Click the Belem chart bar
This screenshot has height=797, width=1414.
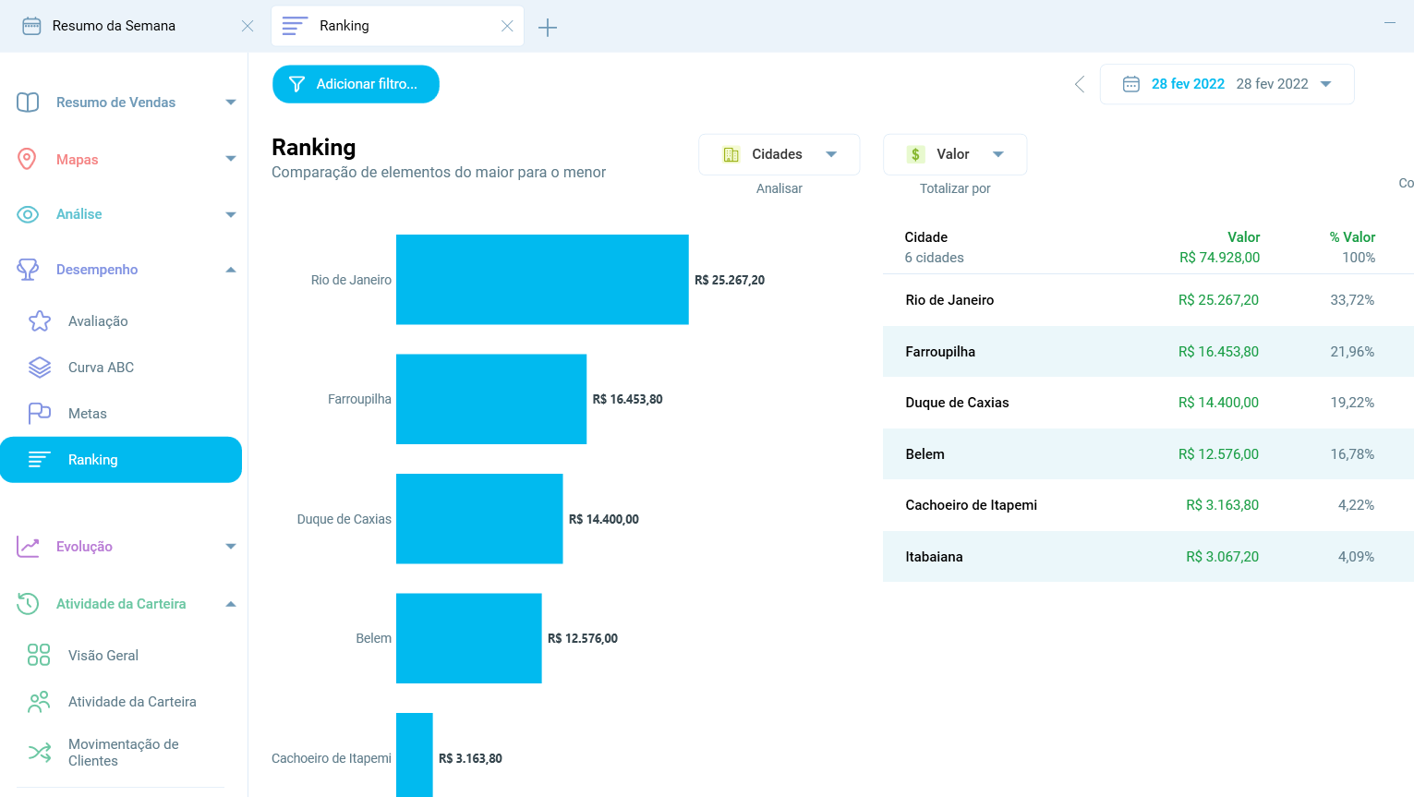click(x=469, y=638)
